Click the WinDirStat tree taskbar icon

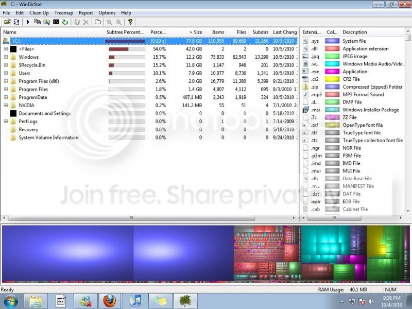pos(185,301)
